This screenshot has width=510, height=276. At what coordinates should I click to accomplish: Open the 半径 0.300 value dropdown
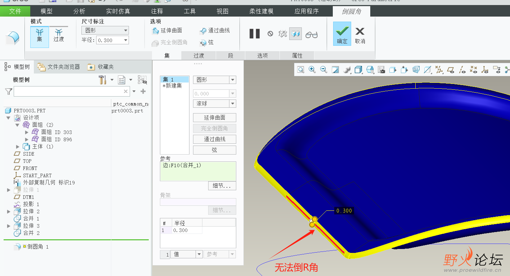[x=126, y=40]
